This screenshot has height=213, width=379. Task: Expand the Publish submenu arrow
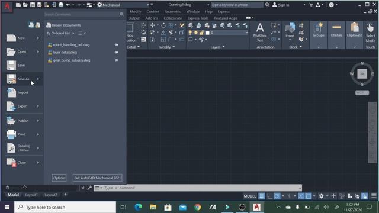pyautogui.click(x=38, y=121)
